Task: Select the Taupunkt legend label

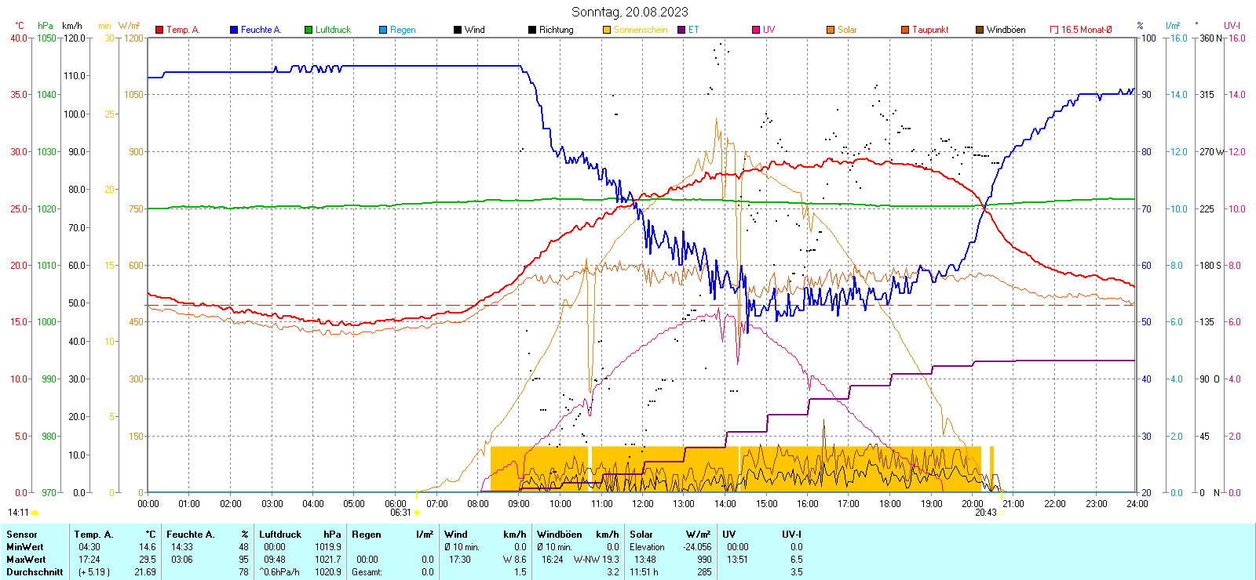Action: pos(930,30)
